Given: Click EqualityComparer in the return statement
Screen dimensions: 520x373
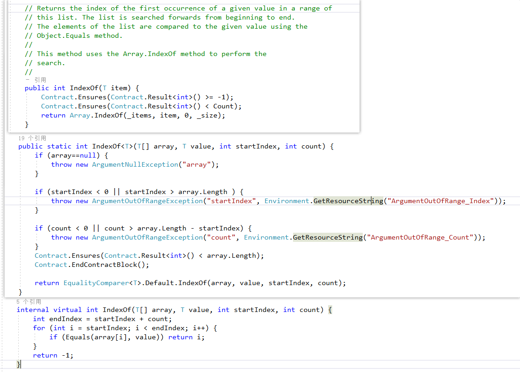Looking at the screenshot, I should 96,283.
